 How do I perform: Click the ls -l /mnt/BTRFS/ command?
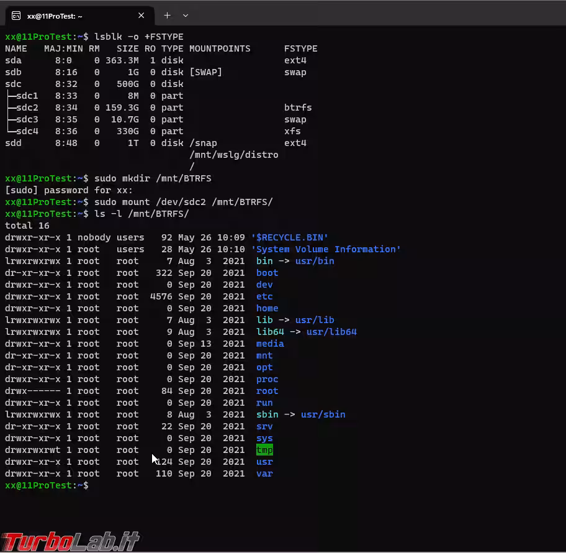point(141,214)
